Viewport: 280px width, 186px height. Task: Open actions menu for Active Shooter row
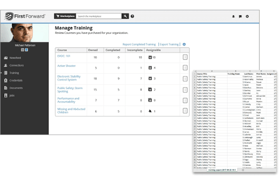point(185,67)
